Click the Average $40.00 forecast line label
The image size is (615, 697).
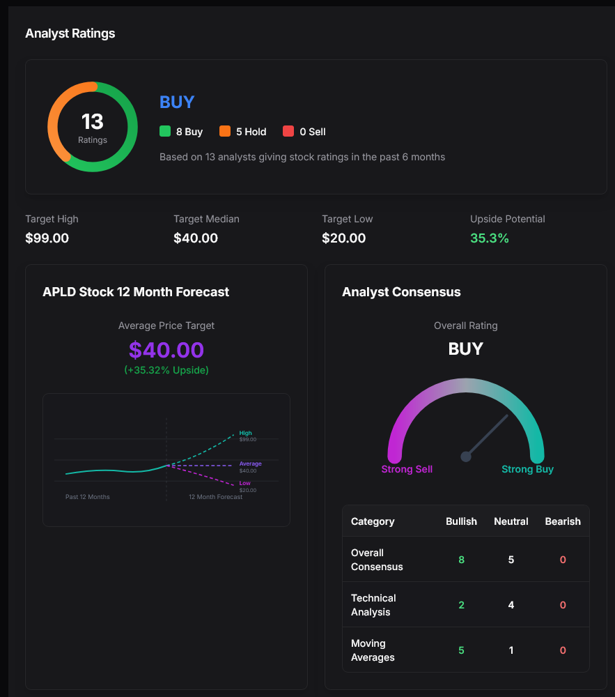tap(249, 466)
